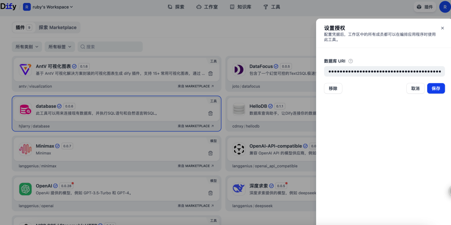The height and width of the screenshot is (225, 451).
Task: Click version 0.0.28 badge on OpenAI
Action: 66,186
